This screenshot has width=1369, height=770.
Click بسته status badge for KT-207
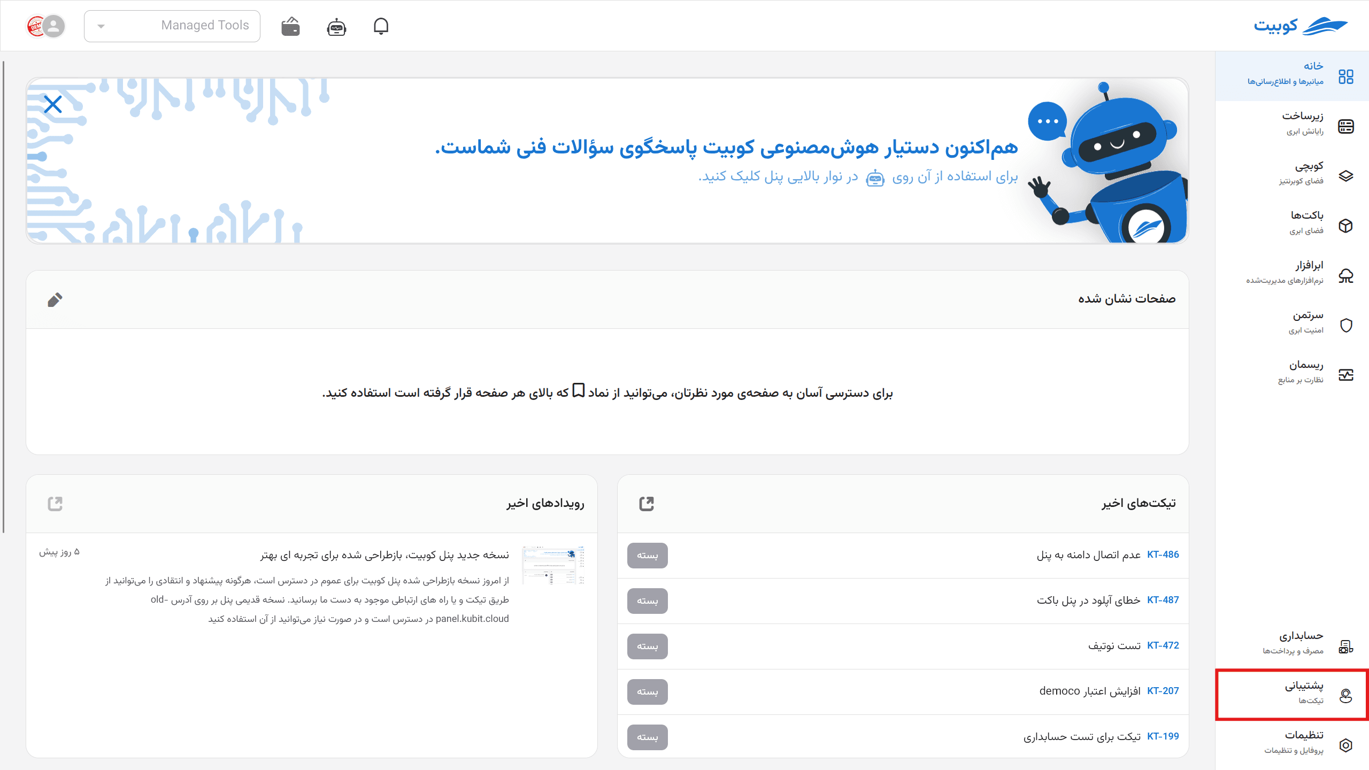pos(648,692)
